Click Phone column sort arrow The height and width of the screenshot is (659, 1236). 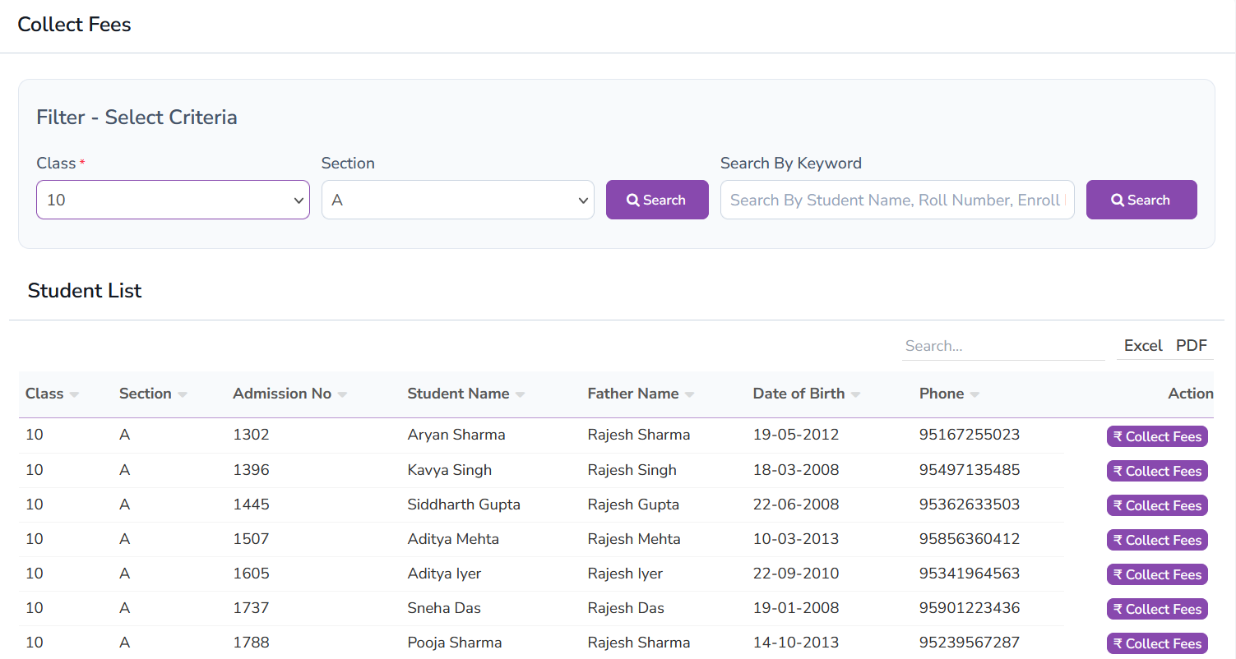tap(974, 395)
